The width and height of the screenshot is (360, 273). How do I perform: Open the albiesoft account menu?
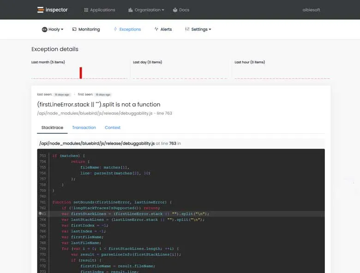click(x=311, y=10)
